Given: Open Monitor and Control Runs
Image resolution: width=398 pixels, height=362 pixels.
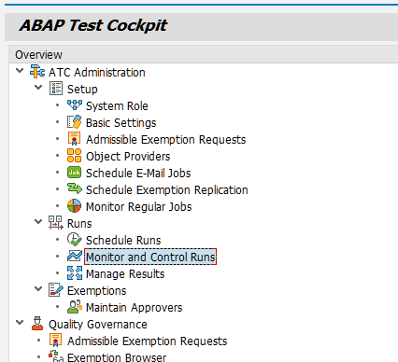Looking at the screenshot, I should click(150, 257).
